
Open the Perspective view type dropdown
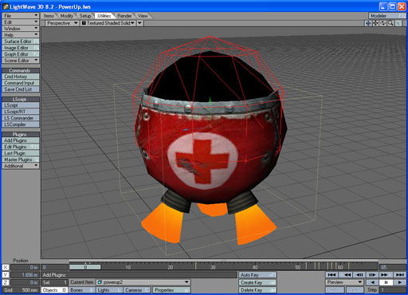[x=61, y=23]
